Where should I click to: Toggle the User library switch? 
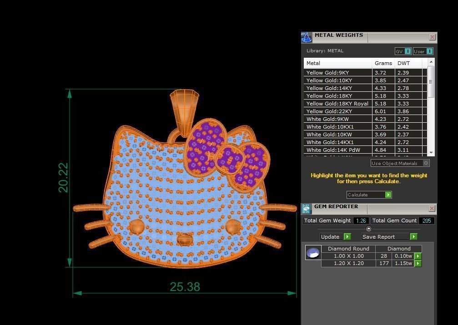pos(423,51)
